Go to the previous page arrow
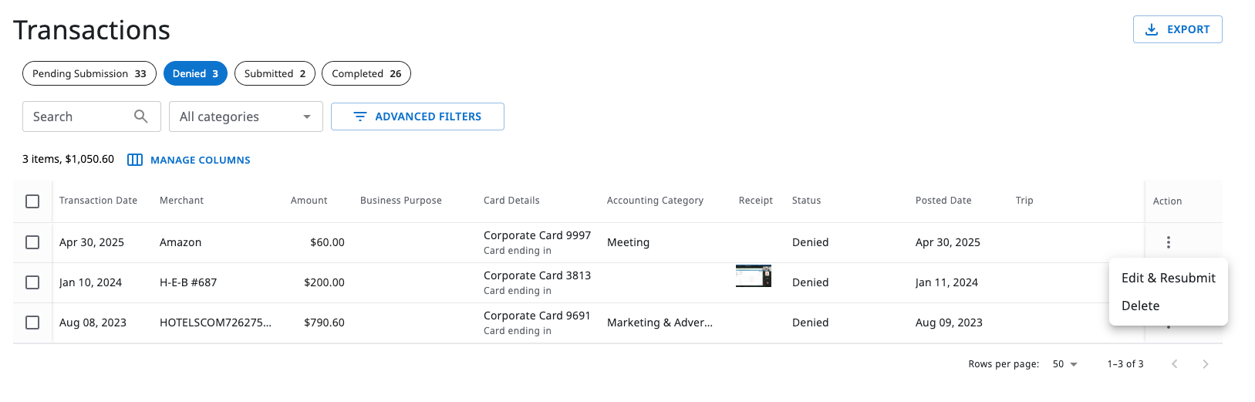 [1174, 364]
